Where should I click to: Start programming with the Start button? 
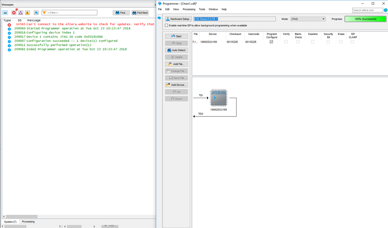(x=176, y=36)
